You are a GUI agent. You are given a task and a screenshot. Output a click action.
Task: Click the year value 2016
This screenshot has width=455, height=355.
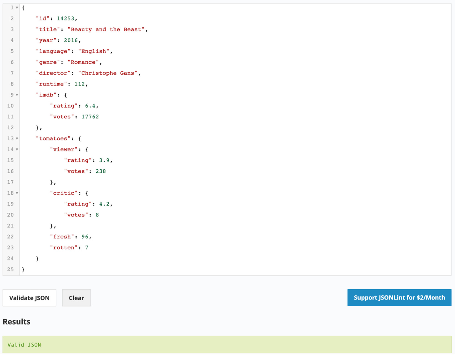click(x=71, y=40)
